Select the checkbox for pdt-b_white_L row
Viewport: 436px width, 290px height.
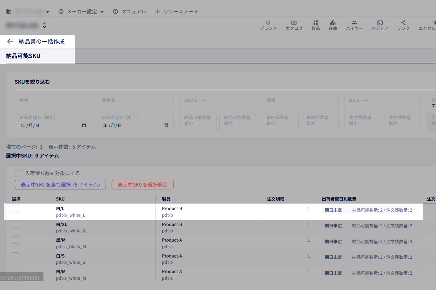[16, 209]
